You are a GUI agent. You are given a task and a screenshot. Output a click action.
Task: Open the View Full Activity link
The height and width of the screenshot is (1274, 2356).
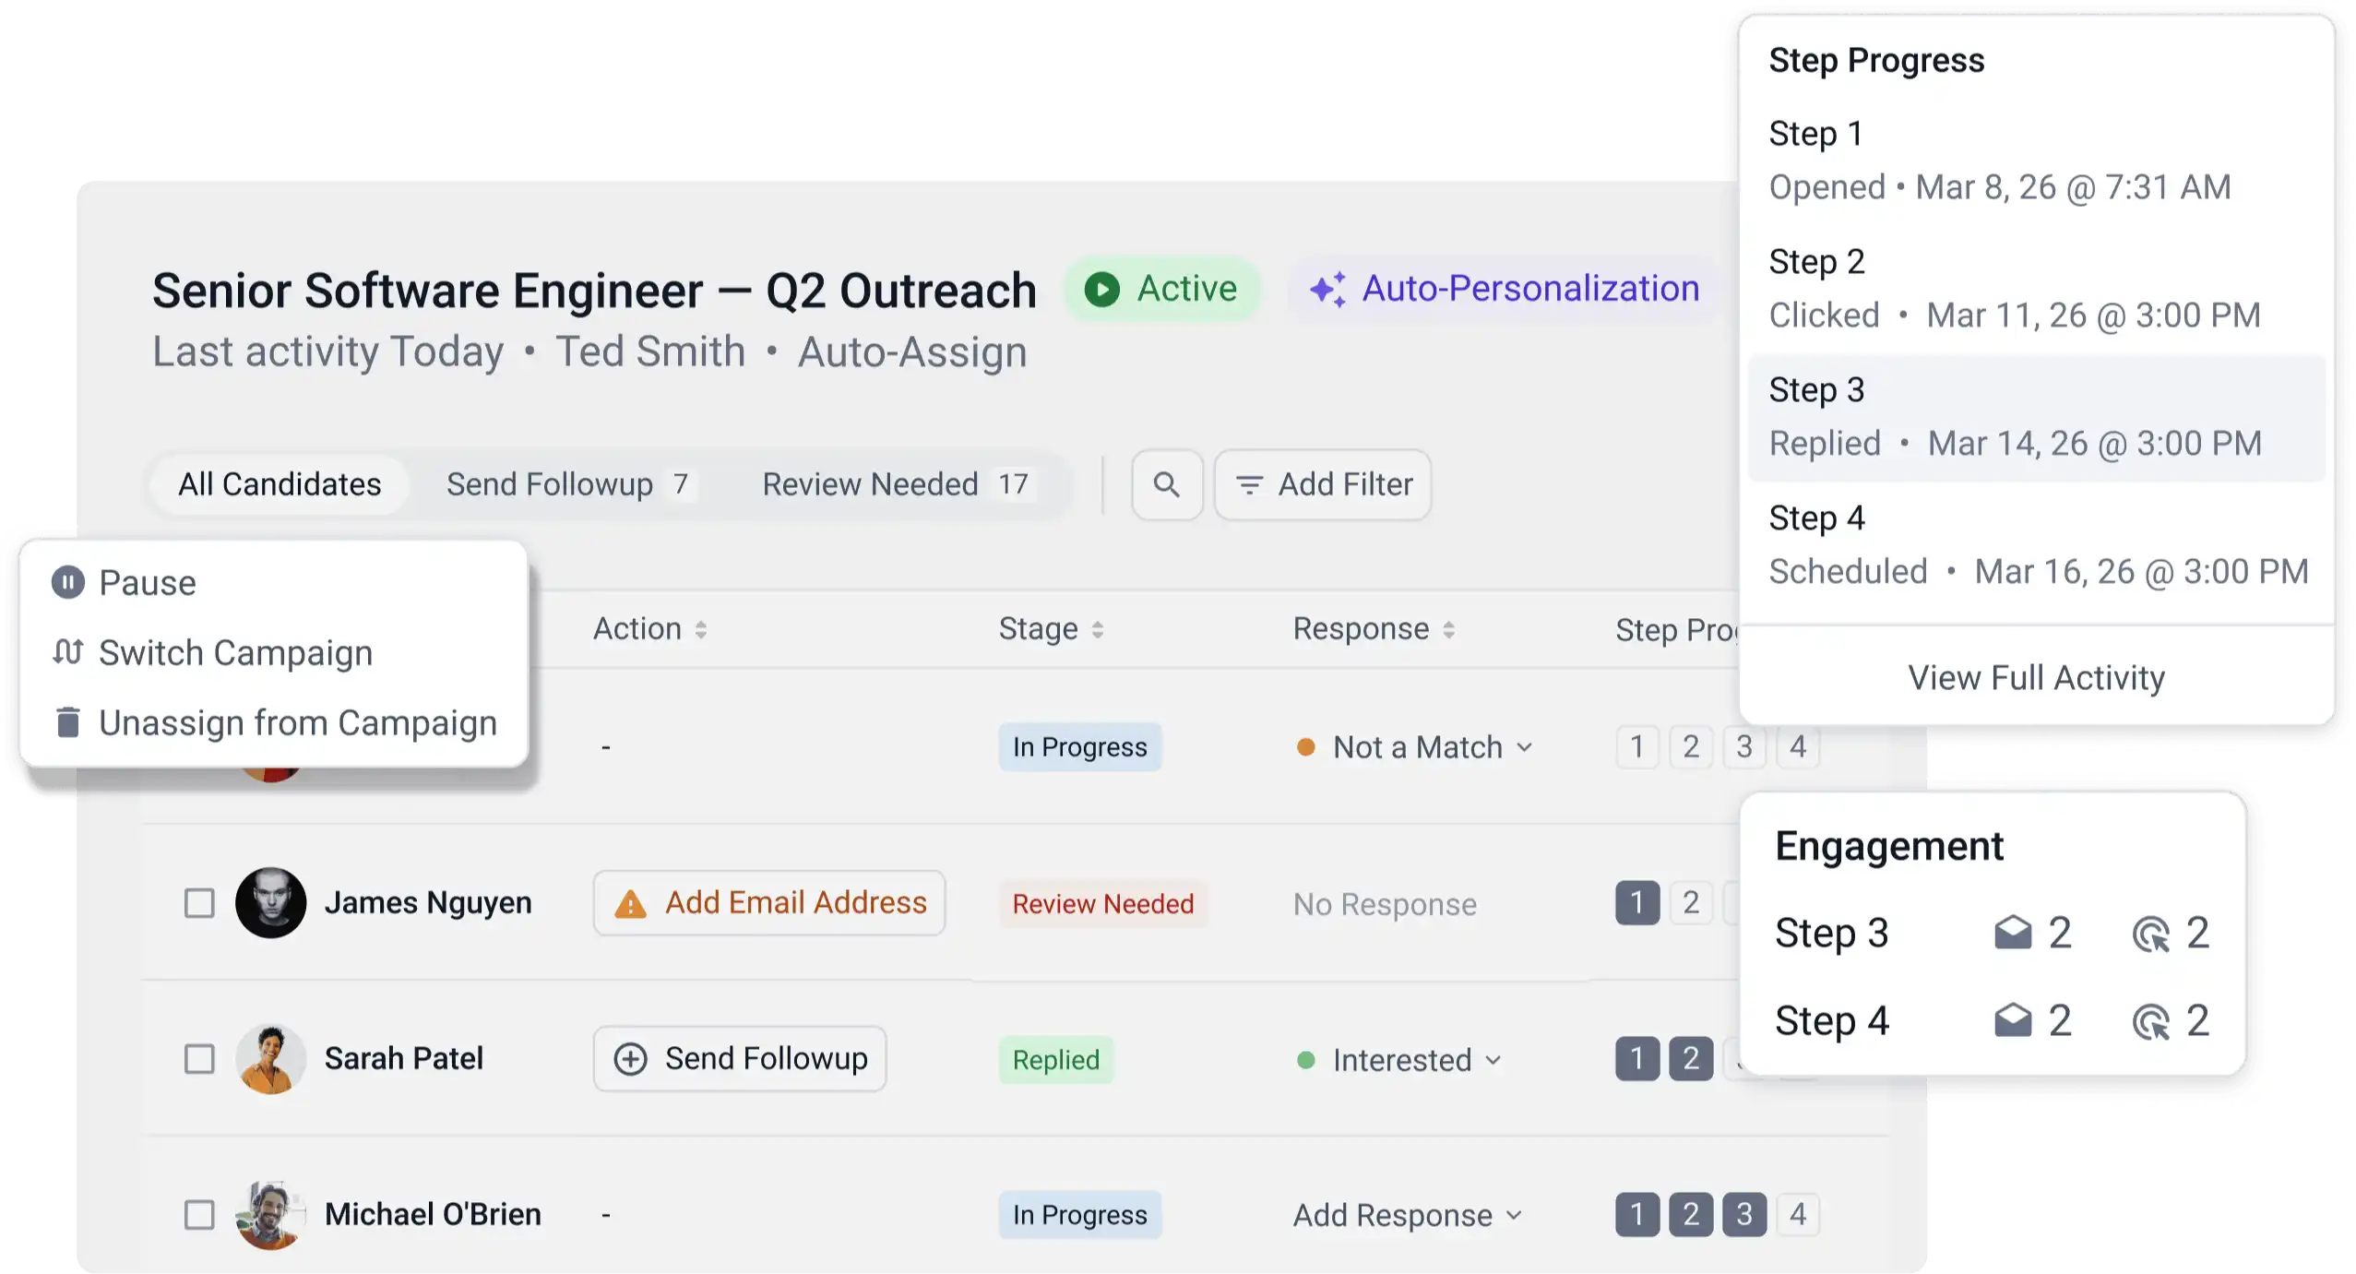[x=2036, y=677]
